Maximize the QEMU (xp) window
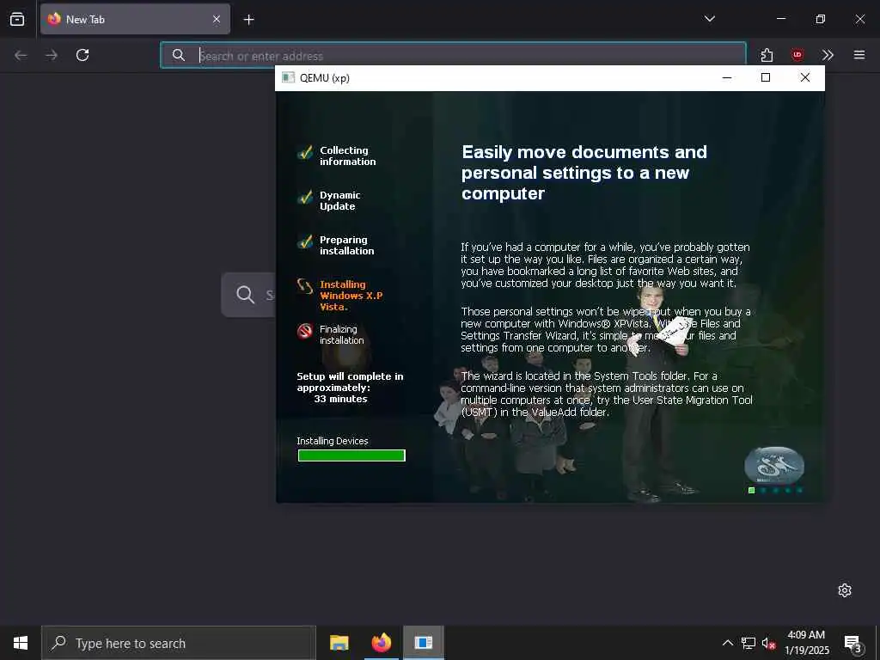 click(766, 77)
